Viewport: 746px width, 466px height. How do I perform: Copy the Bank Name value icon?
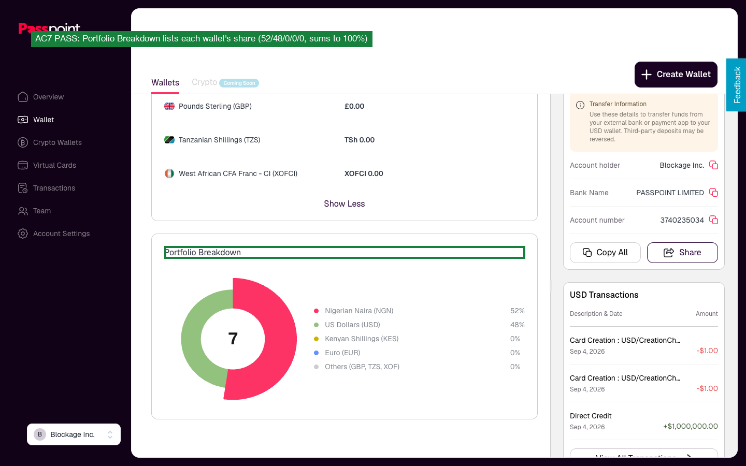713,193
